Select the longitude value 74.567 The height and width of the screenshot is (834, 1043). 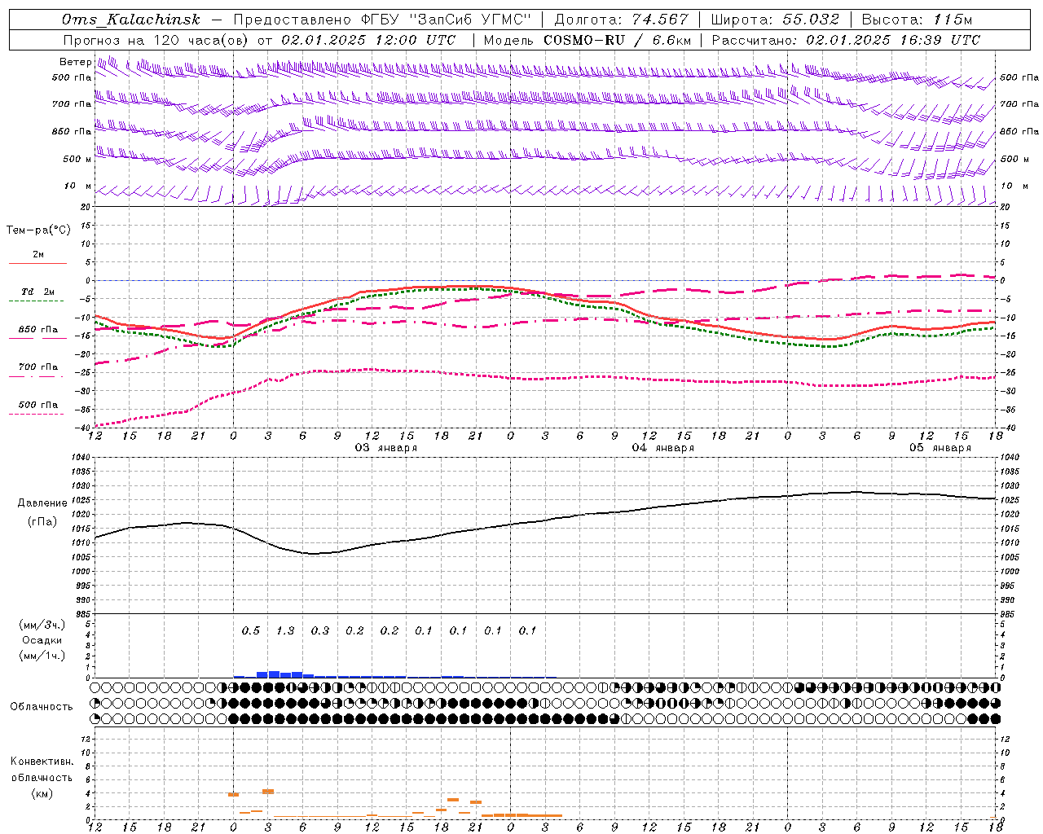[660, 20]
